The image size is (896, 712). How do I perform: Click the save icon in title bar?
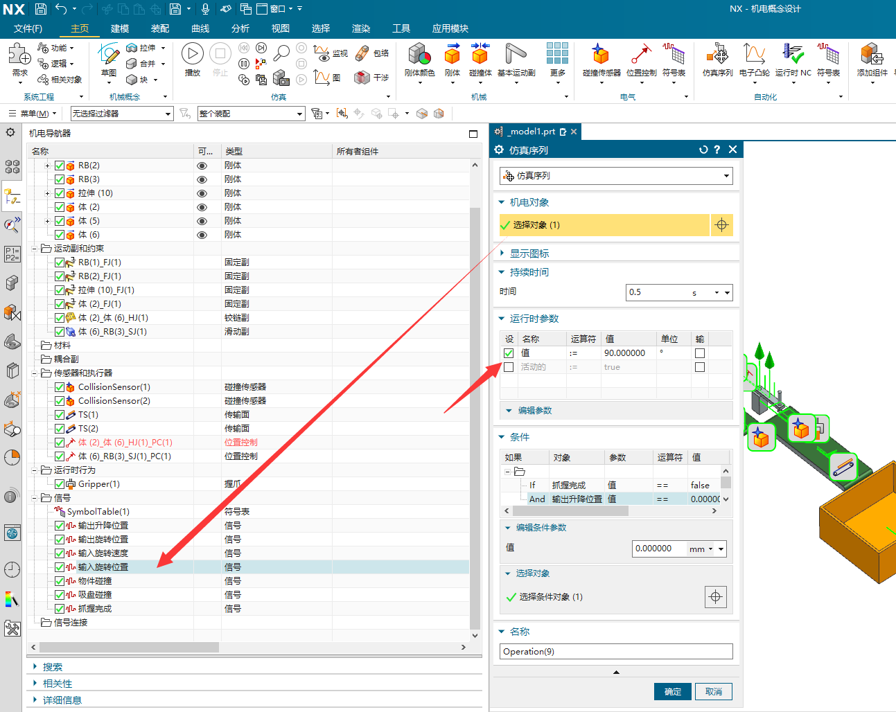coord(41,9)
